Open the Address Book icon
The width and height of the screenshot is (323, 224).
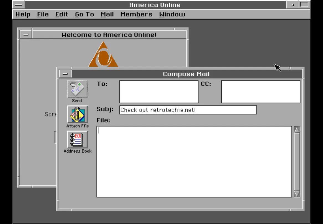point(77,139)
